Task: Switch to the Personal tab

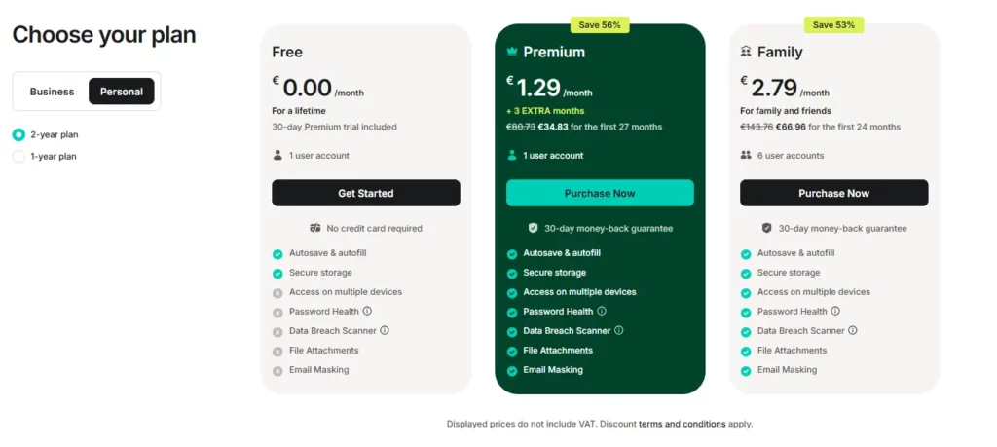Action: 121,92
